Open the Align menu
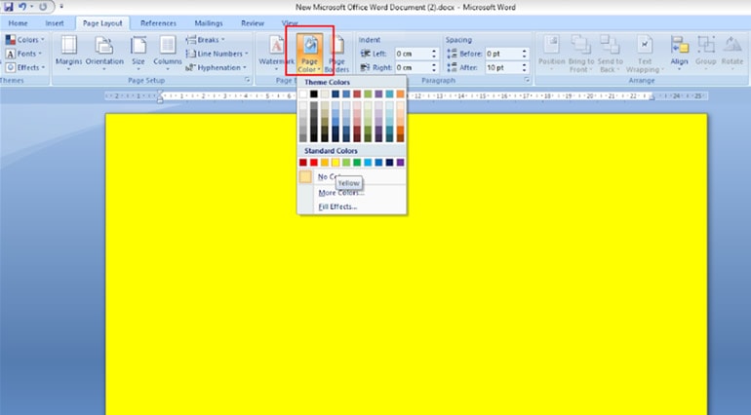 [679, 54]
